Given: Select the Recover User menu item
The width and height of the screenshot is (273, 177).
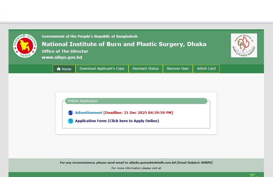Looking at the screenshot, I should click(x=178, y=69).
